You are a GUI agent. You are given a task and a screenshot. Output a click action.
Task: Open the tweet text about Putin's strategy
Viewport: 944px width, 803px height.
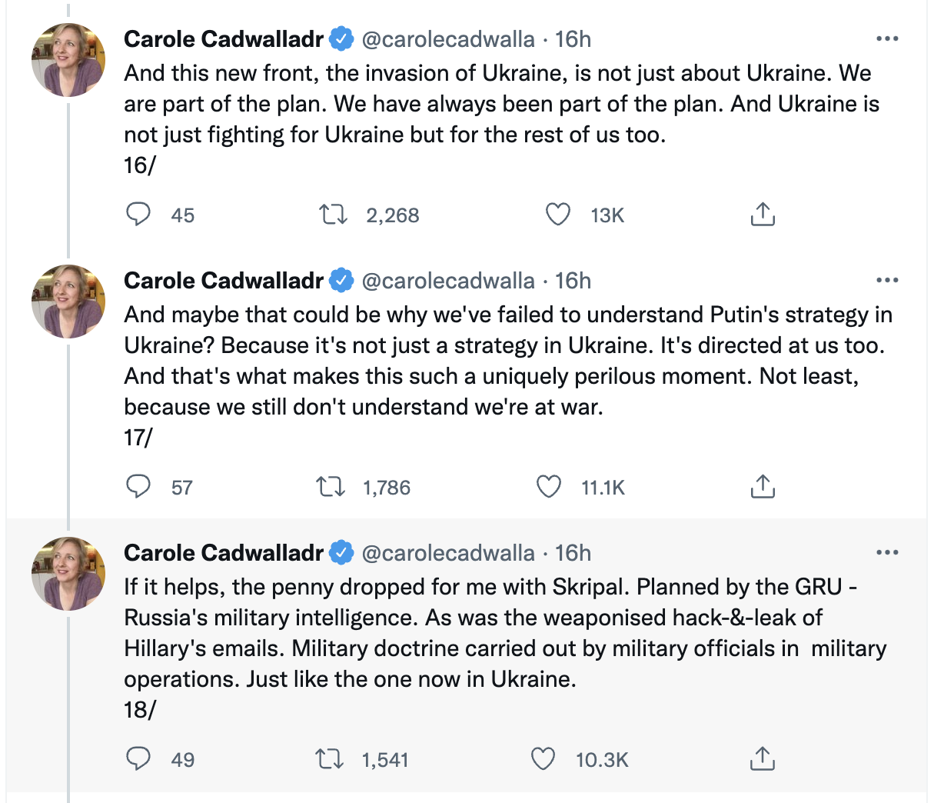point(507,361)
